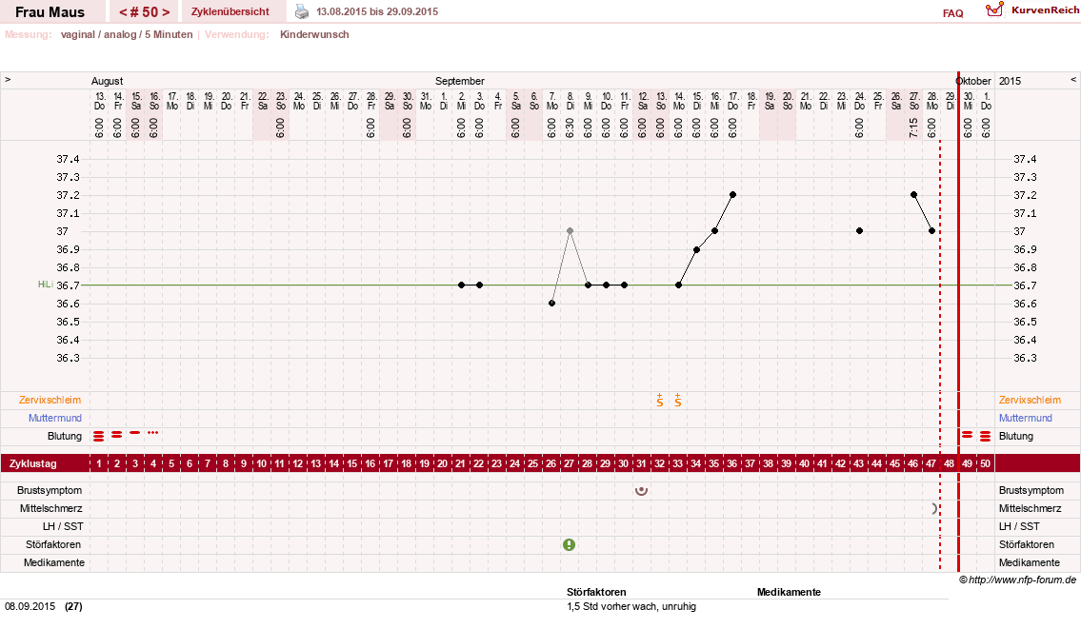The width and height of the screenshot is (1081, 629).
Task: Click the left Störfaktoren row label
Action: [53, 544]
